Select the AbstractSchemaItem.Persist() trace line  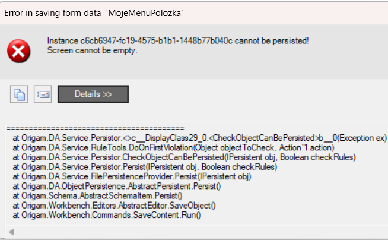(97, 196)
